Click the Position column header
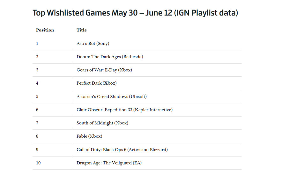The width and height of the screenshot is (303, 174). pos(45,30)
